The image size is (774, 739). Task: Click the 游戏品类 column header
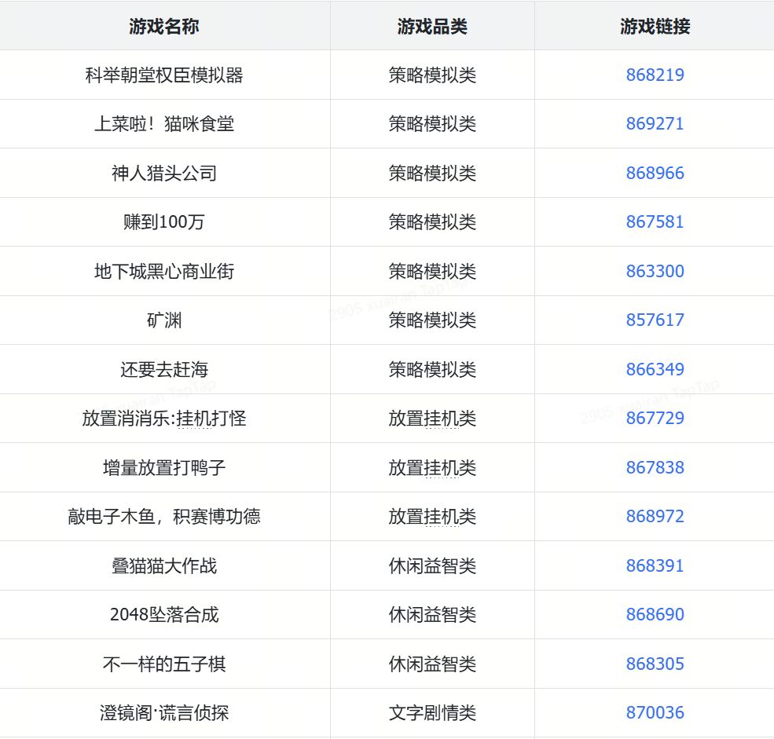pyautogui.click(x=432, y=26)
